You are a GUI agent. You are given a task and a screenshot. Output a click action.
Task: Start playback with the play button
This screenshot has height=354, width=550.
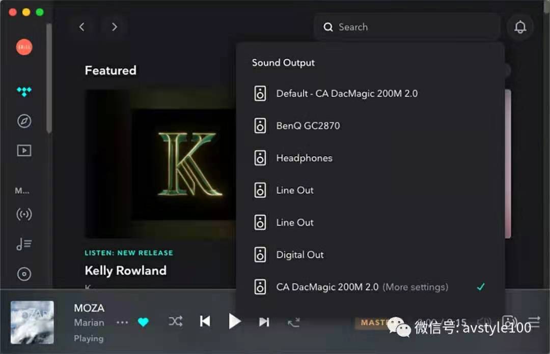pyautogui.click(x=234, y=321)
